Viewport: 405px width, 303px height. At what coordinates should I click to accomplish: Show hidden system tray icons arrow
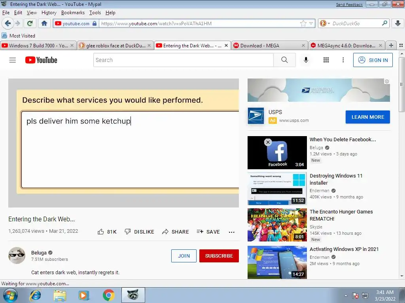click(346, 296)
